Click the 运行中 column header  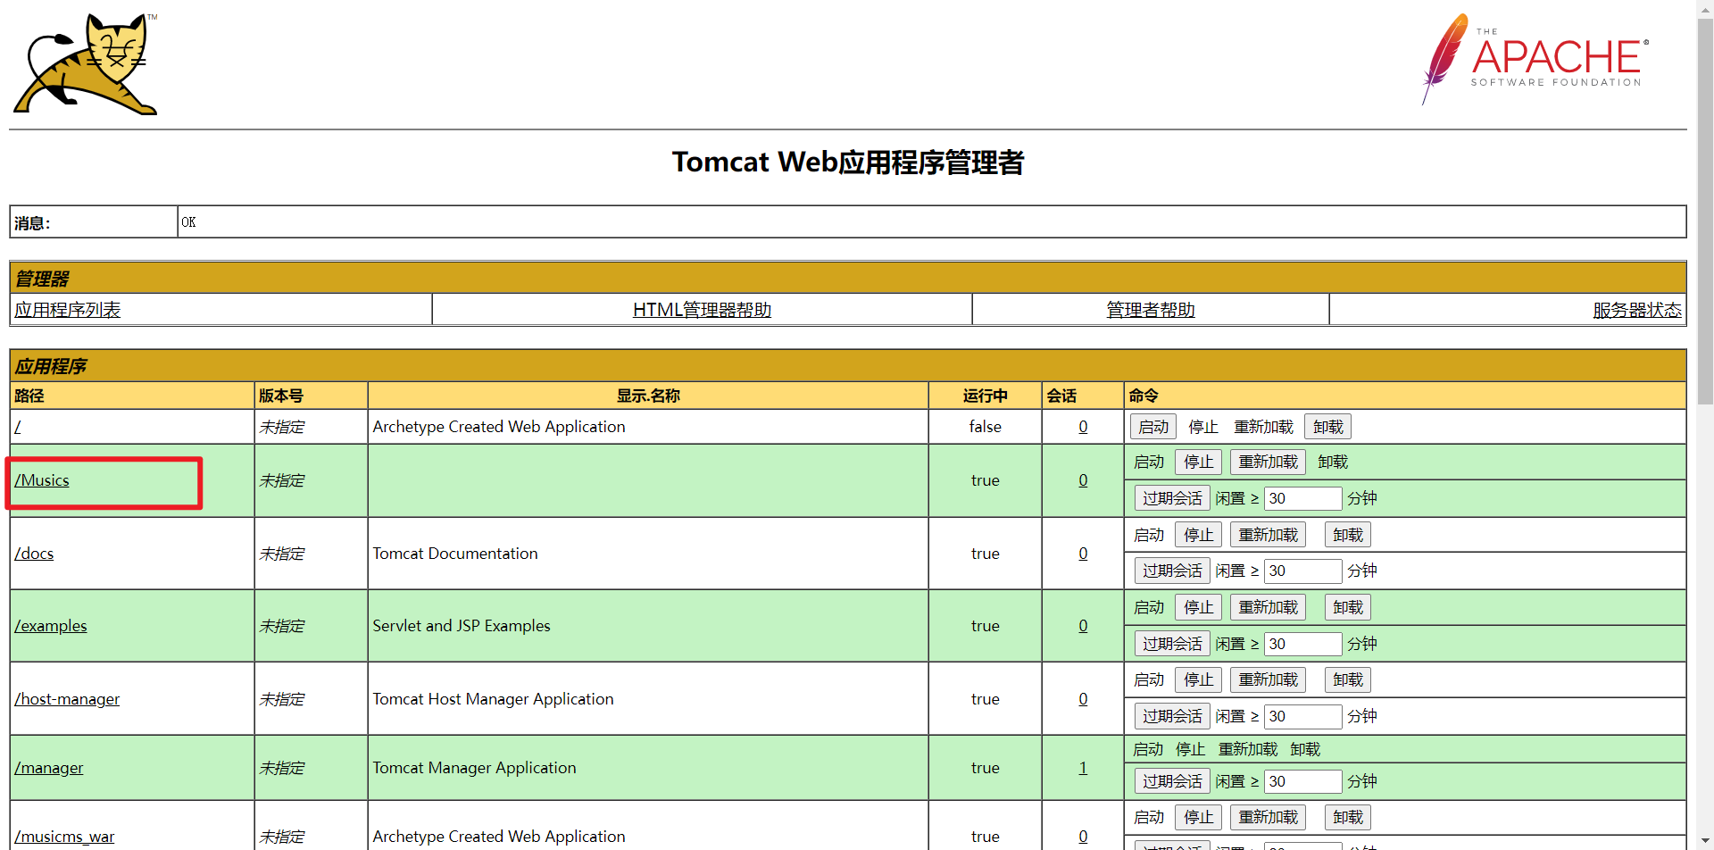pyautogui.click(x=985, y=396)
